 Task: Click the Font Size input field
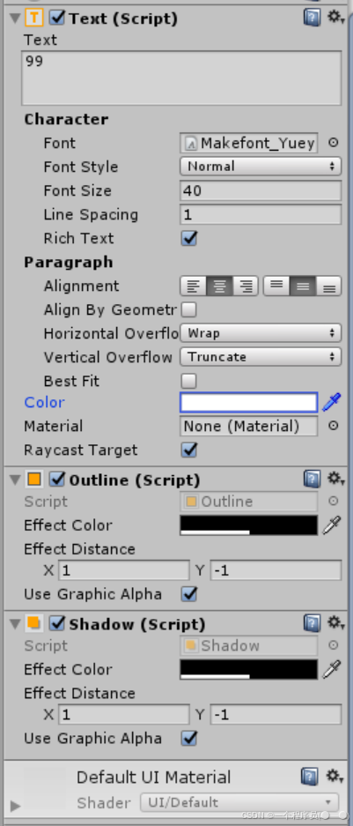coord(261,190)
